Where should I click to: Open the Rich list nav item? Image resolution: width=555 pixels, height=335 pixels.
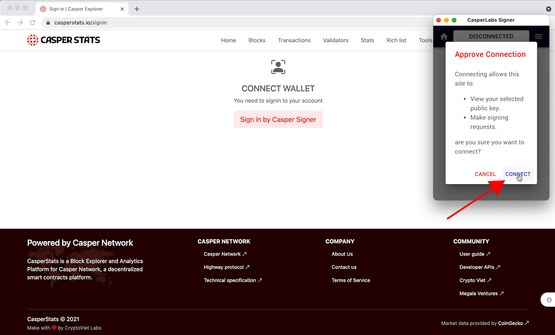point(396,40)
